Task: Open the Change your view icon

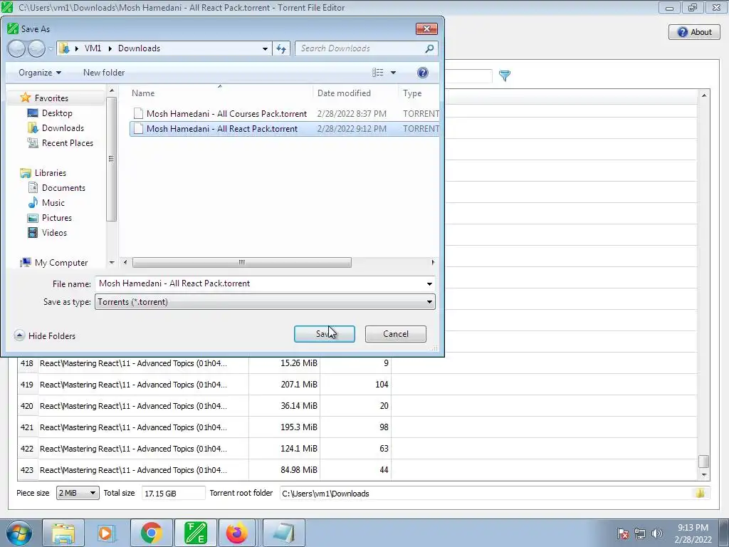Action: pos(378,73)
